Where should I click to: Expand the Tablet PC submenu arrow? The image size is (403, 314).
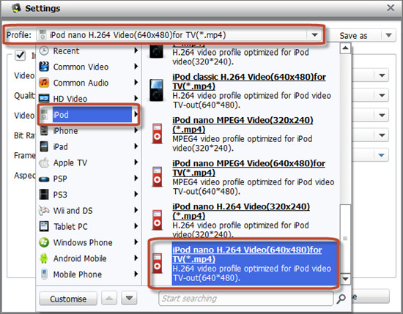coord(136,226)
